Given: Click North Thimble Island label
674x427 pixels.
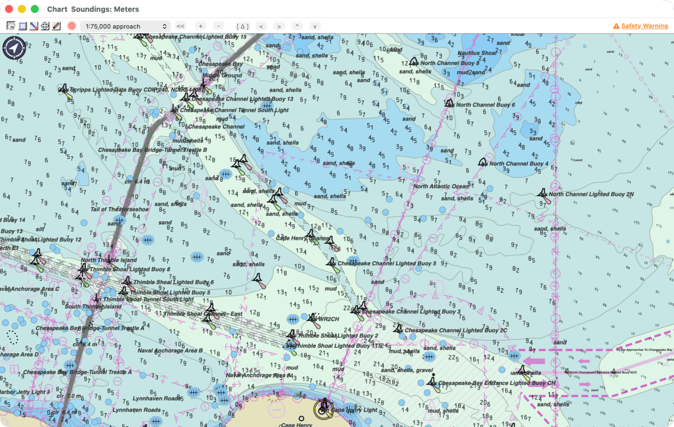Looking at the screenshot, I should click(109, 260).
